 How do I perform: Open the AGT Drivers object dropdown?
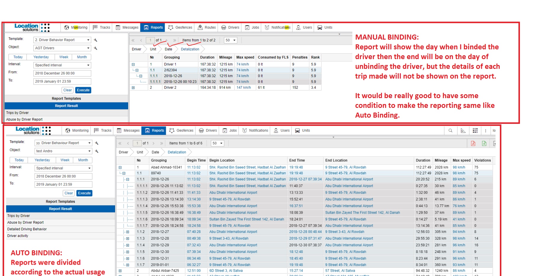88,48
